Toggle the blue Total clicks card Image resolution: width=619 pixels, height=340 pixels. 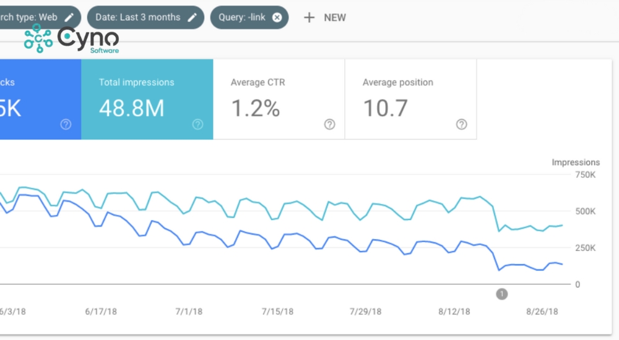tap(37, 99)
